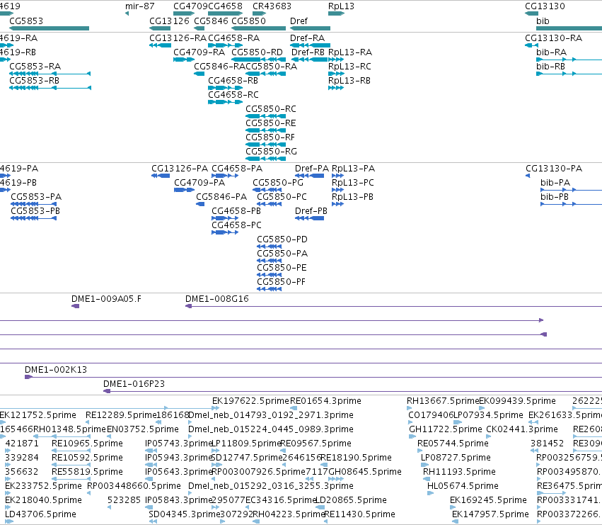The width and height of the screenshot is (602, 525).
Task: Click BAC clone DME1-009A05.F
Action: pos(106,299)
